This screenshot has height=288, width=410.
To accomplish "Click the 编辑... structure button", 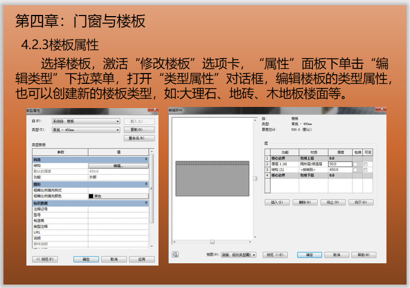I will pyautogui.click(x=118, y=166).
